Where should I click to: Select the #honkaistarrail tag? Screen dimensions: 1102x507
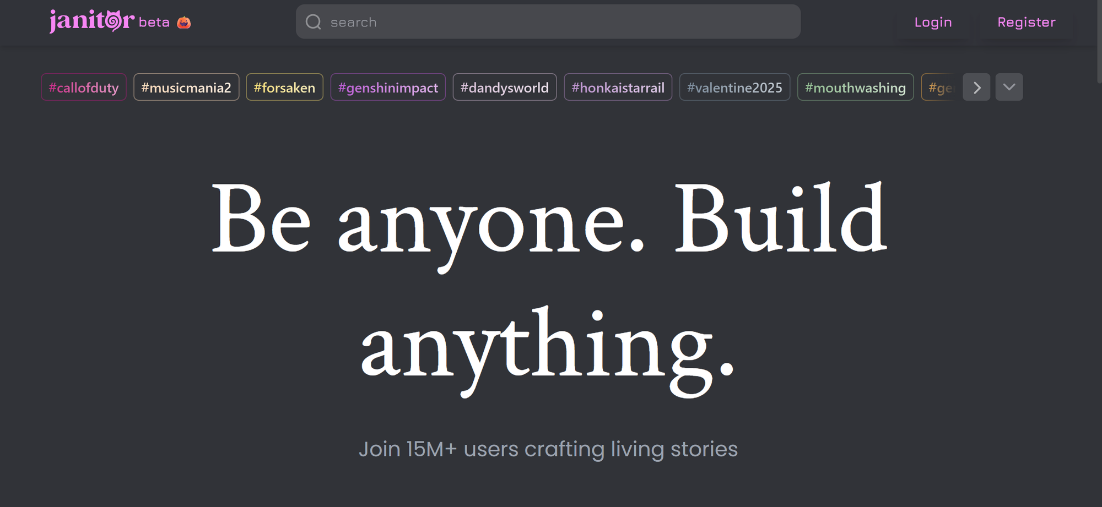click(618, 88)
